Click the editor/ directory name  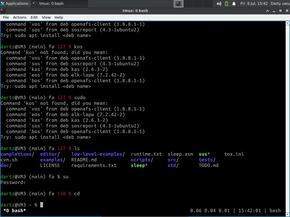coord(50,154)
